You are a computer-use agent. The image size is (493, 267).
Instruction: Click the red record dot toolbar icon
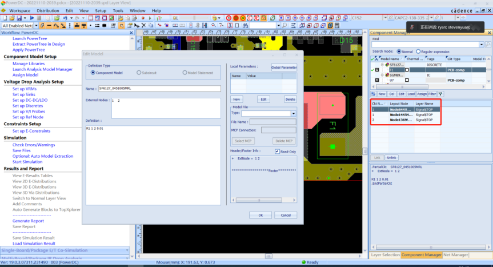click(x=143, y=18)
